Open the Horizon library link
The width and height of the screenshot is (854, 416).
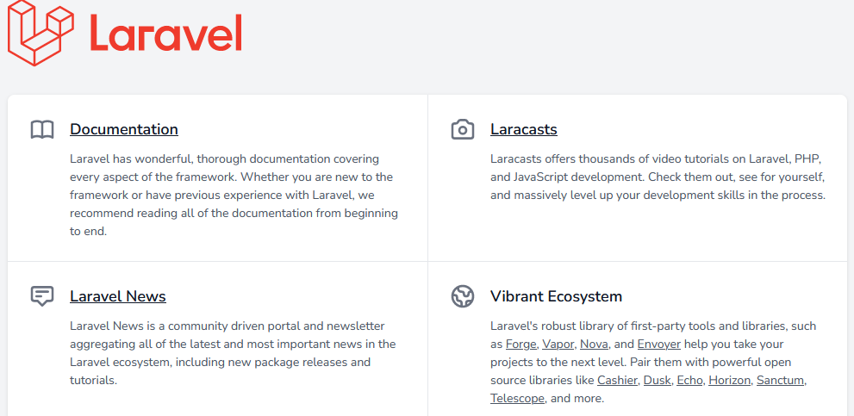(729, 381)
